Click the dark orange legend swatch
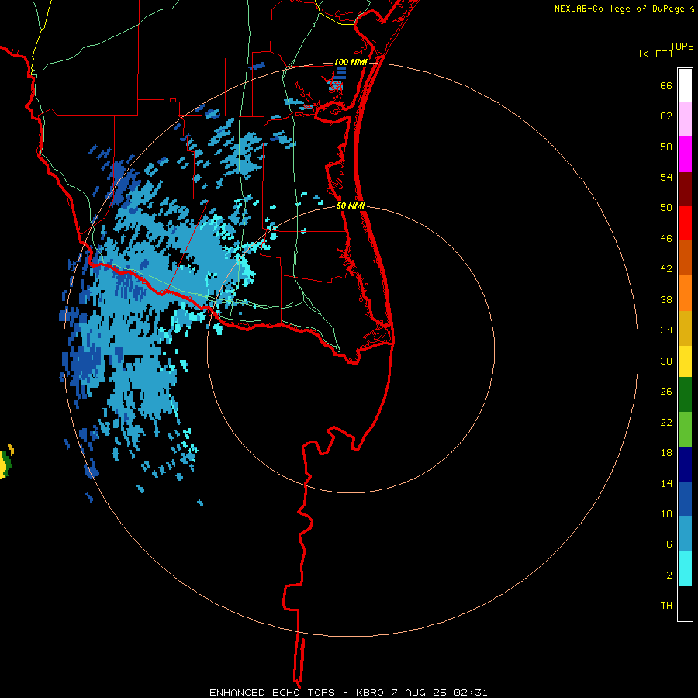 (685, 257)
